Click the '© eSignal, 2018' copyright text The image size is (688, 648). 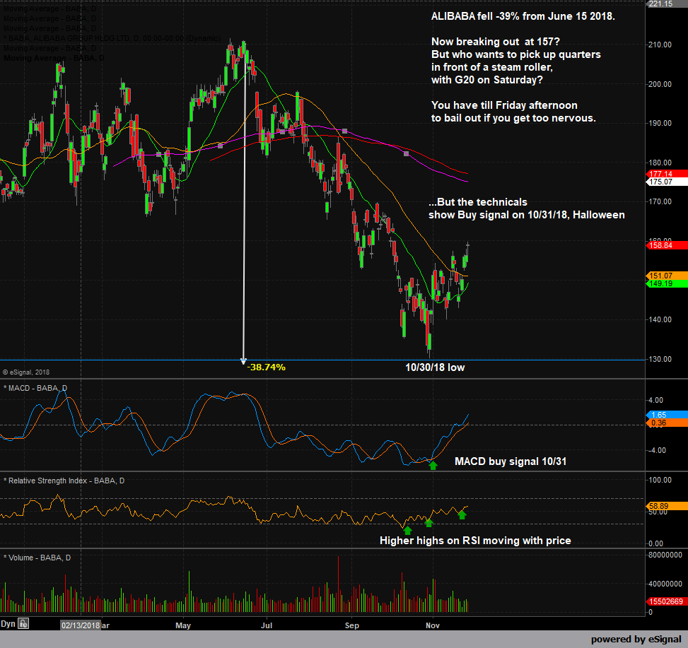click(x=26, y=372)
